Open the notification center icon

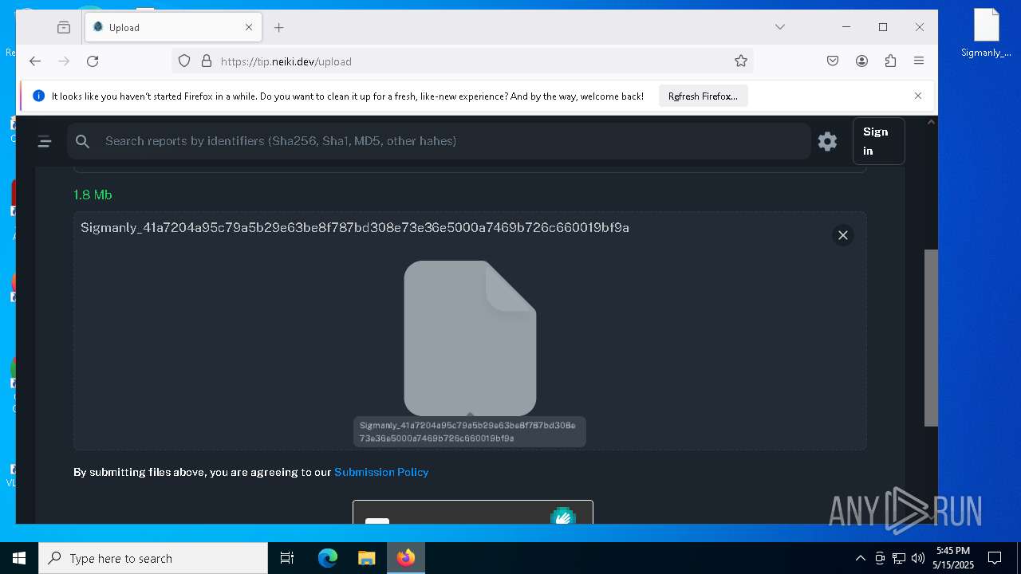point(995,558)
